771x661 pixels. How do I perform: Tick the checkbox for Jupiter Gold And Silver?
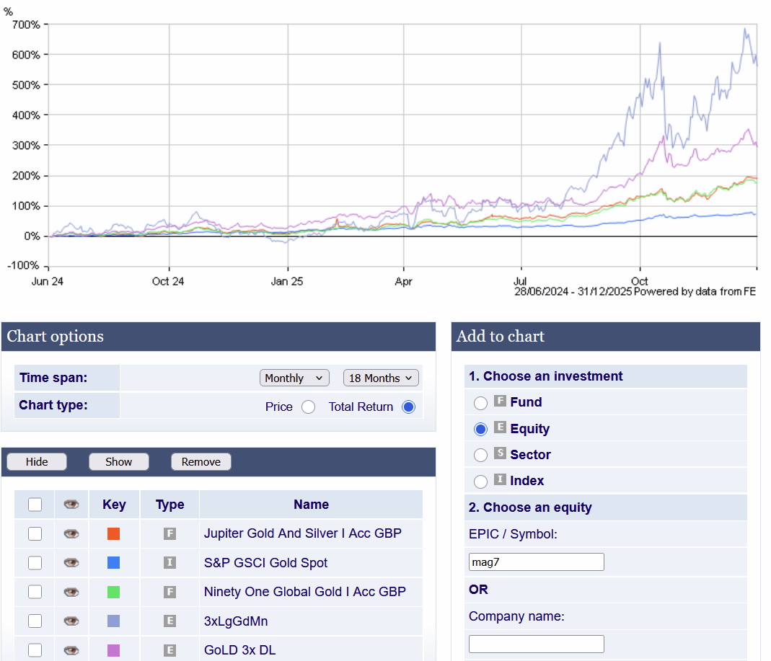(35, 533)
